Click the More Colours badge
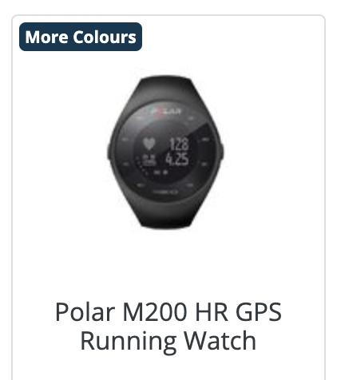The height and width of the screenshot is (380, 337). (81, 37)
